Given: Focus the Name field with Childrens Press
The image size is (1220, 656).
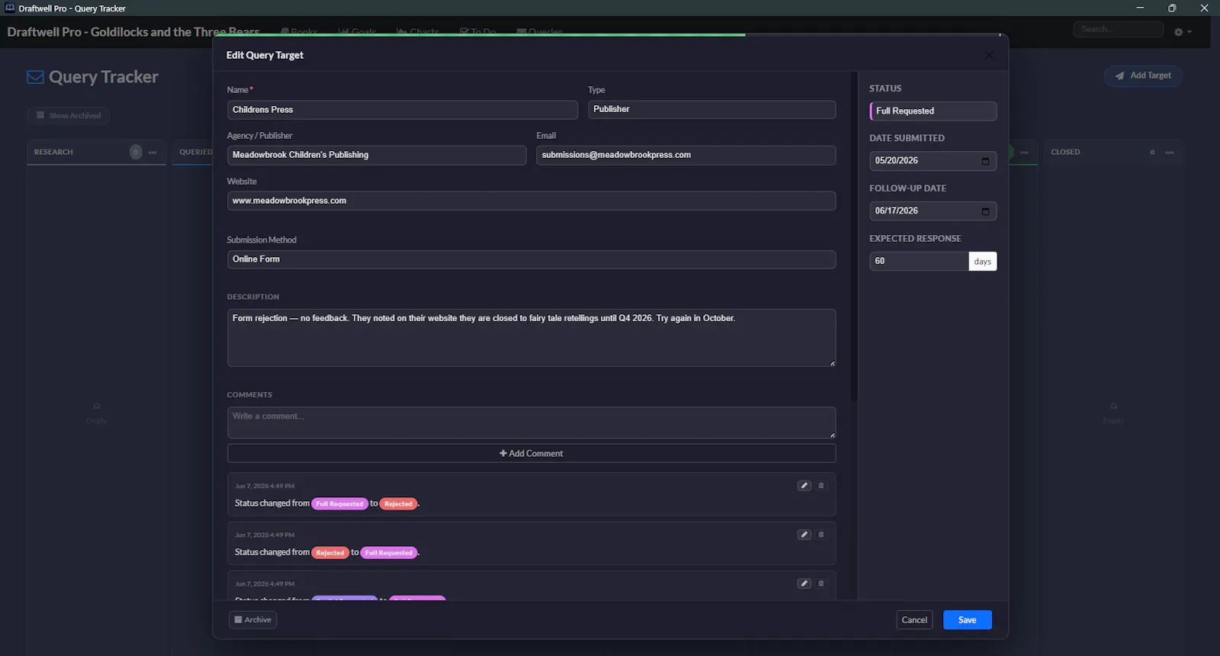Looking at the screenshot, I should [402, 110].
